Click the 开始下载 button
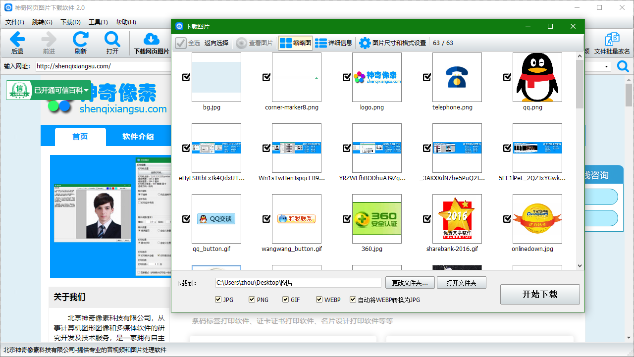Viewport: 634px width, 357px height. (540, 294)
